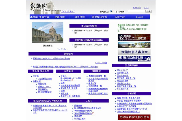Image resolution: width=182 pixels, height=121 pixels.
Task: Click the audio read-aloud speaker icon
Action: tap(111, 11)
